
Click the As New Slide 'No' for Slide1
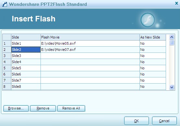153,43
